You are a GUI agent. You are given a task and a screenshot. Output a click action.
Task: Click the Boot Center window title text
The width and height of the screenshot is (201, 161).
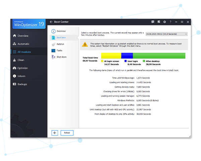[x=61, y=22]
